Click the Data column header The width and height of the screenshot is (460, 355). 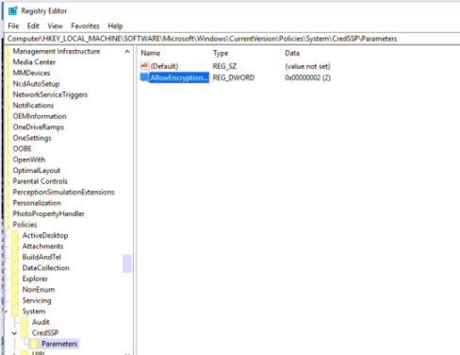(x=292, y=53)
